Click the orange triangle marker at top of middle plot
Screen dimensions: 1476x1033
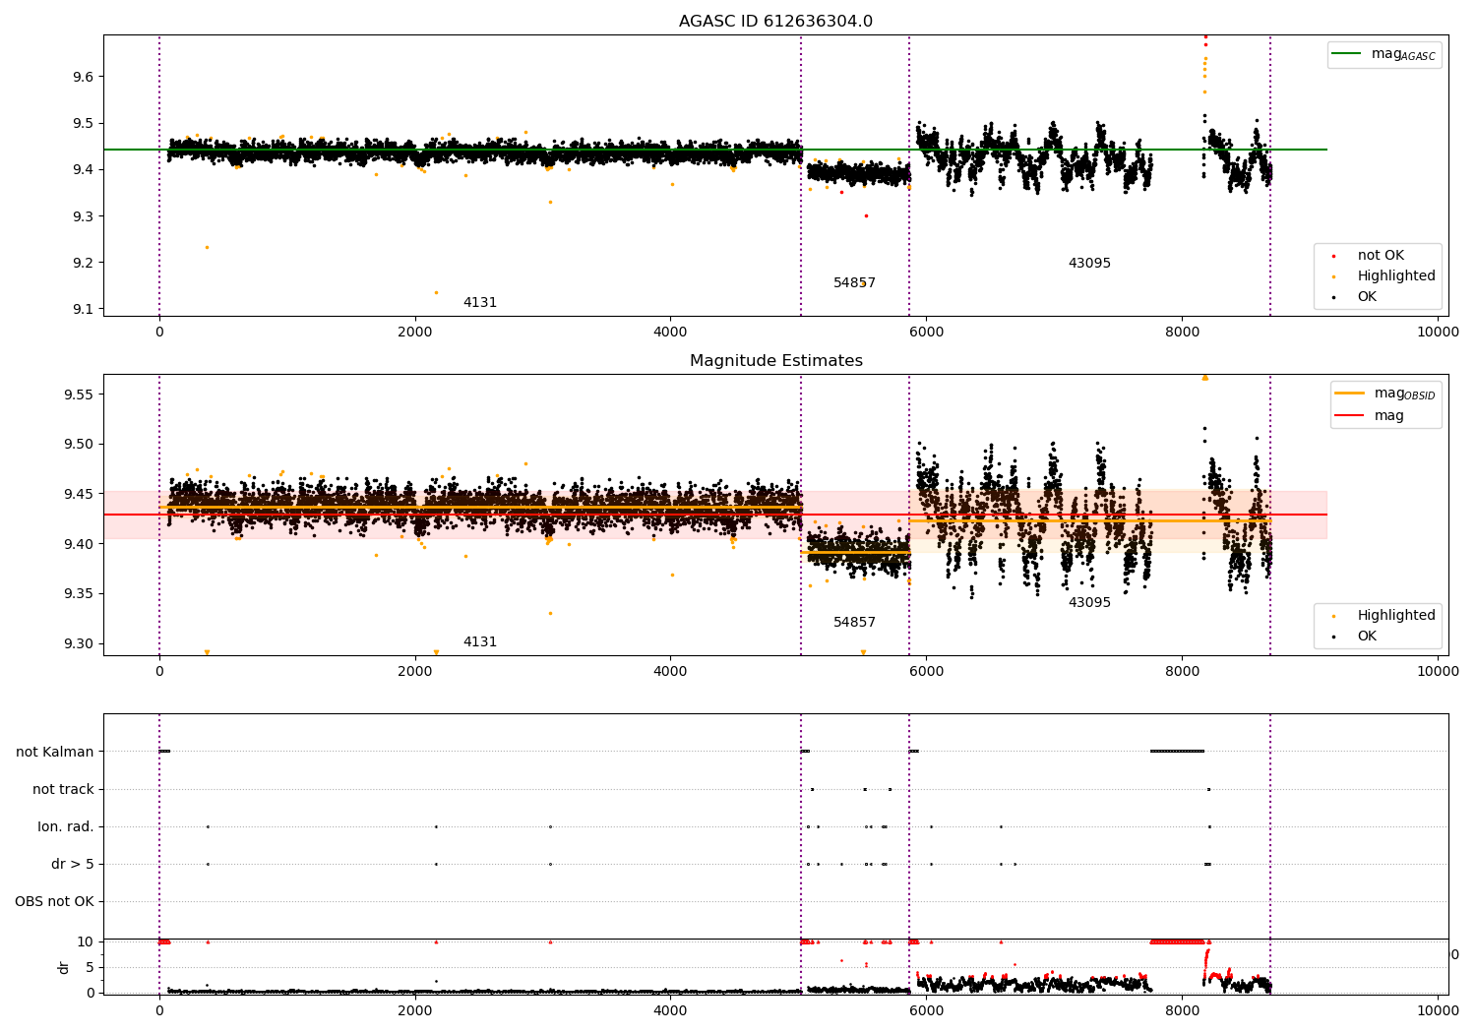[1204, 377]
